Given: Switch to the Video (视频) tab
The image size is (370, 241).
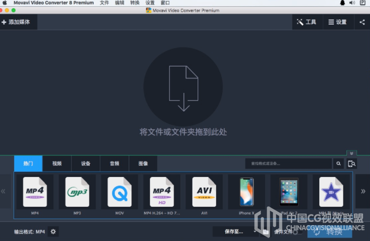Looking at the screenshot, I should pos(57,164).
